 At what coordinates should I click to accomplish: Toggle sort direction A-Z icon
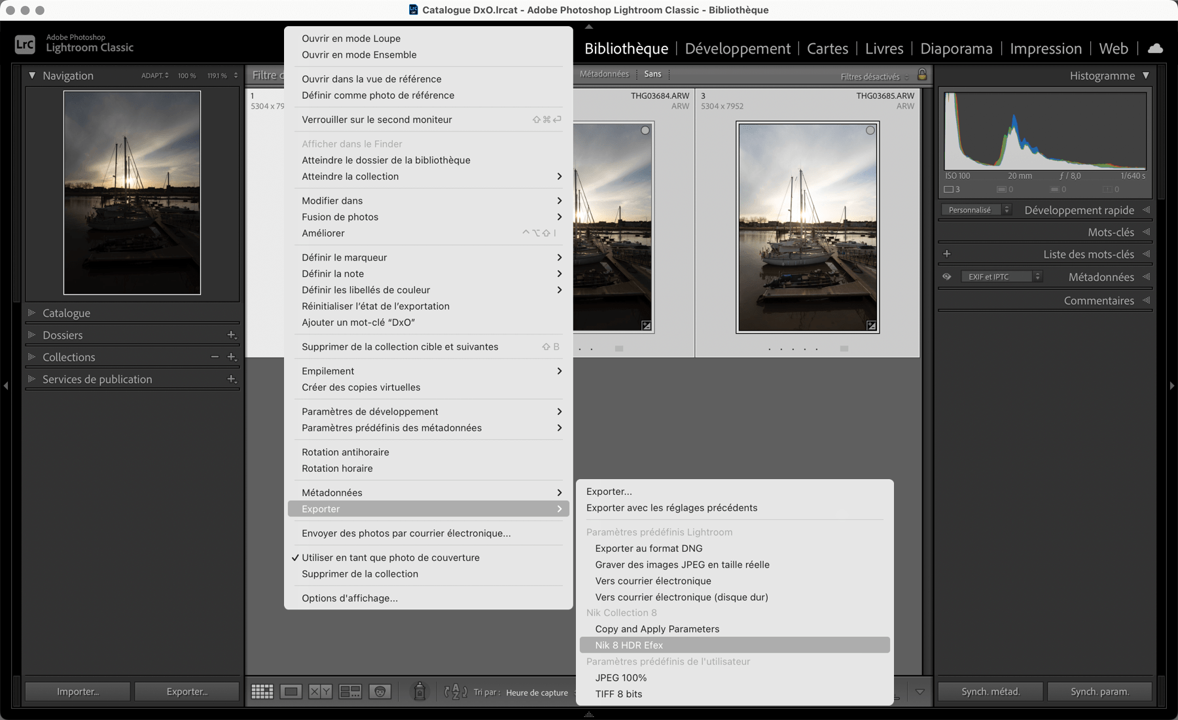455,692
